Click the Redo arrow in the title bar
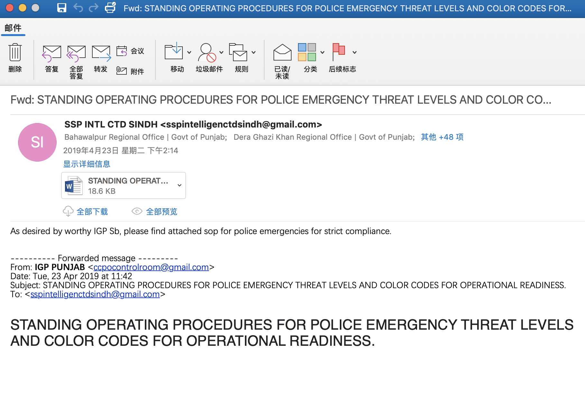Image resolution: width=585 pixels, height=396 pixels. (x=94, y=8)
